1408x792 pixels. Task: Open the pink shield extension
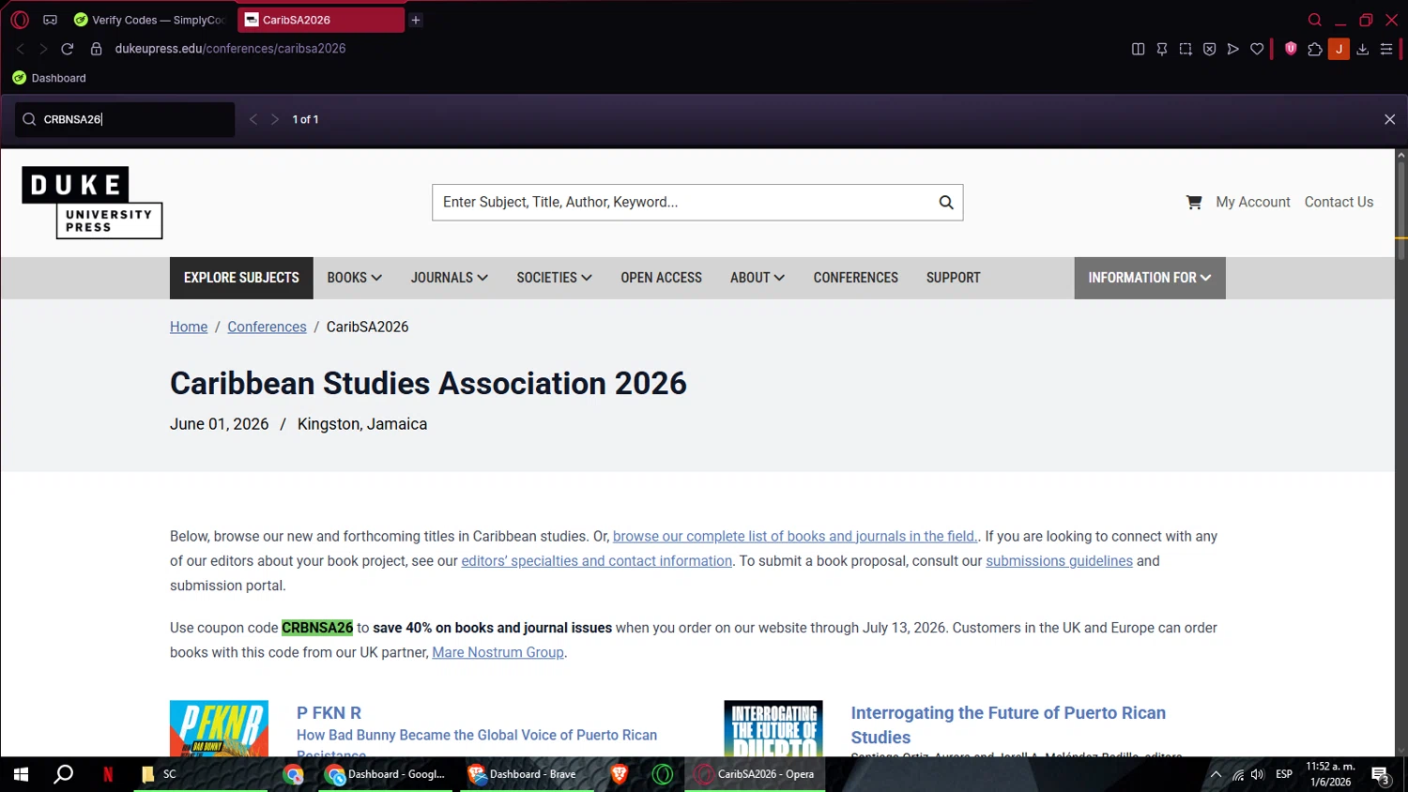[x=1291, y=49]
